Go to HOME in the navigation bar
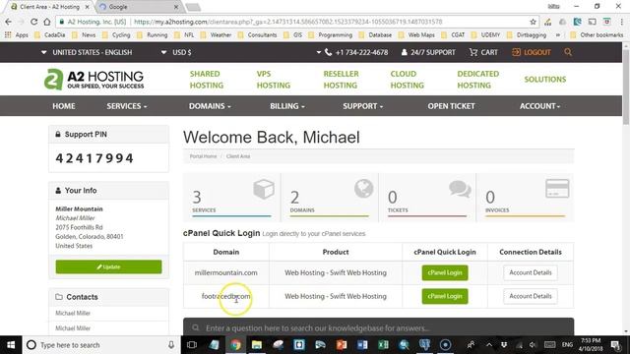 tap(63, 106)
